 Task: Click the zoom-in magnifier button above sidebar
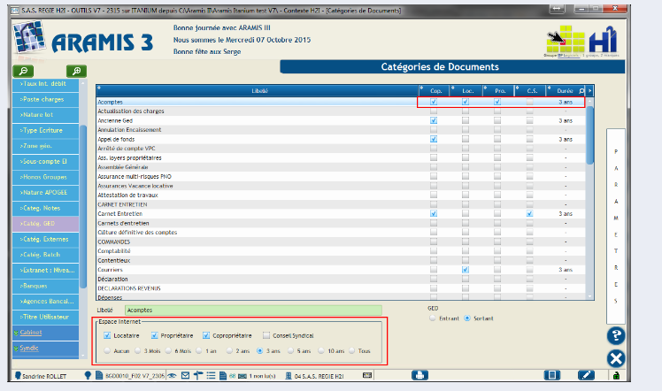pos(77,71)
